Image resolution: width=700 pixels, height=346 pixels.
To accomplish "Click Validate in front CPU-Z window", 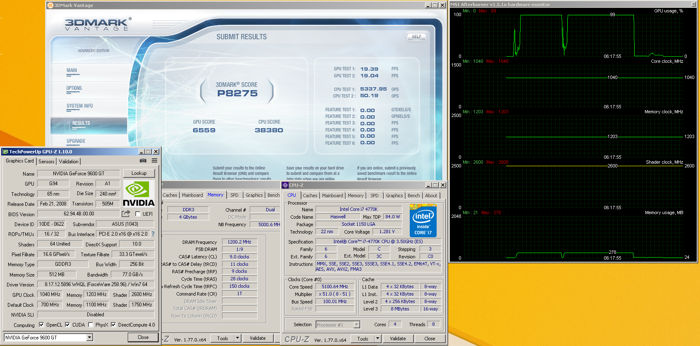I will click(398, 339).
